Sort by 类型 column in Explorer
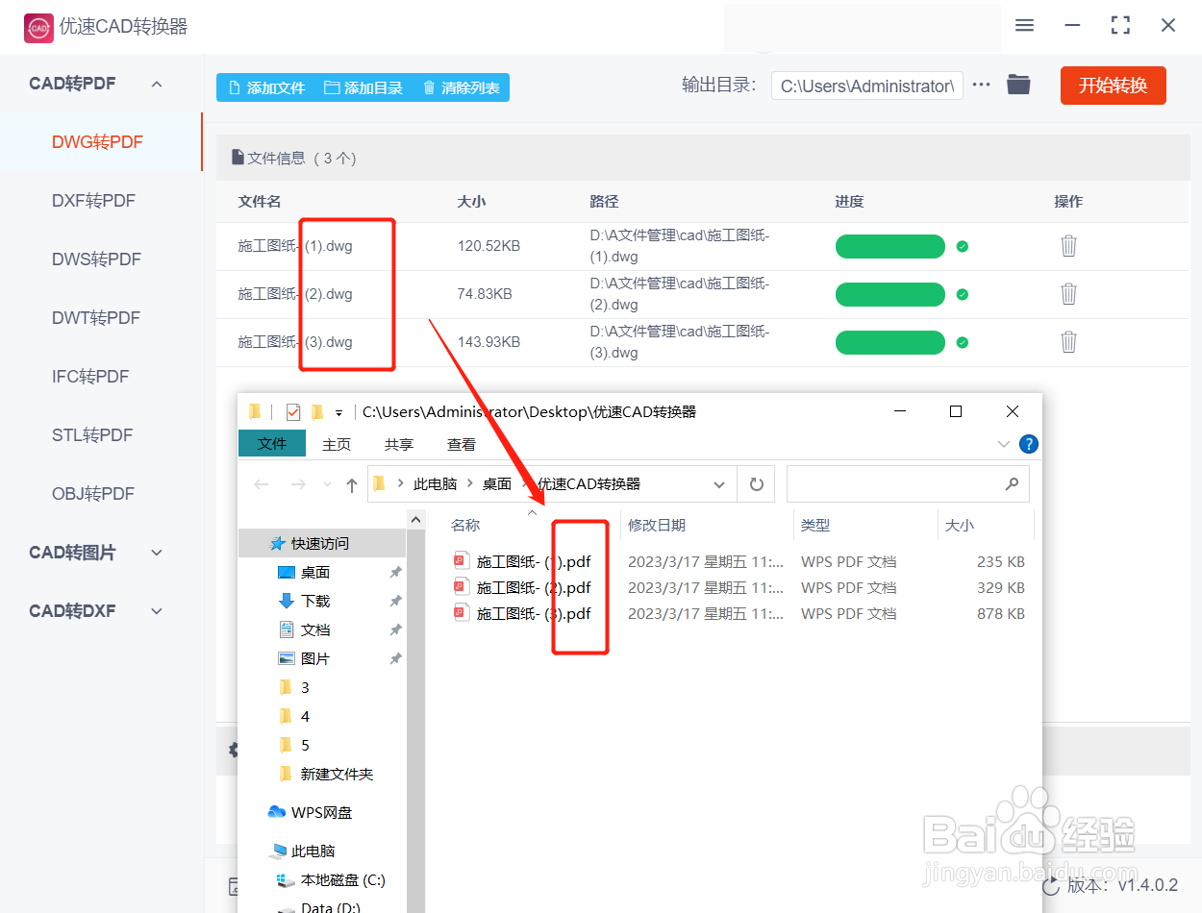Viewport: 1202px width, 913px height. pyautogui.click(x=815, y=526)
